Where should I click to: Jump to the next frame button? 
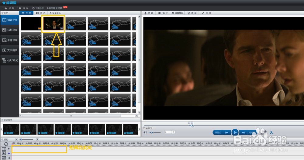point(243,132)
